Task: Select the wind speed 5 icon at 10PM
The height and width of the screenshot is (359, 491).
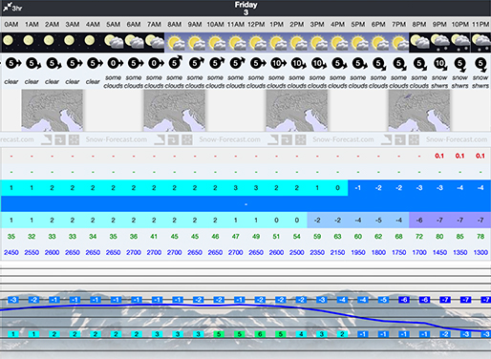Action: [x=460, y=65]
